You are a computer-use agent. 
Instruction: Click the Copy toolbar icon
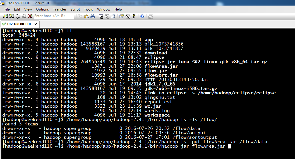point(80,16)
